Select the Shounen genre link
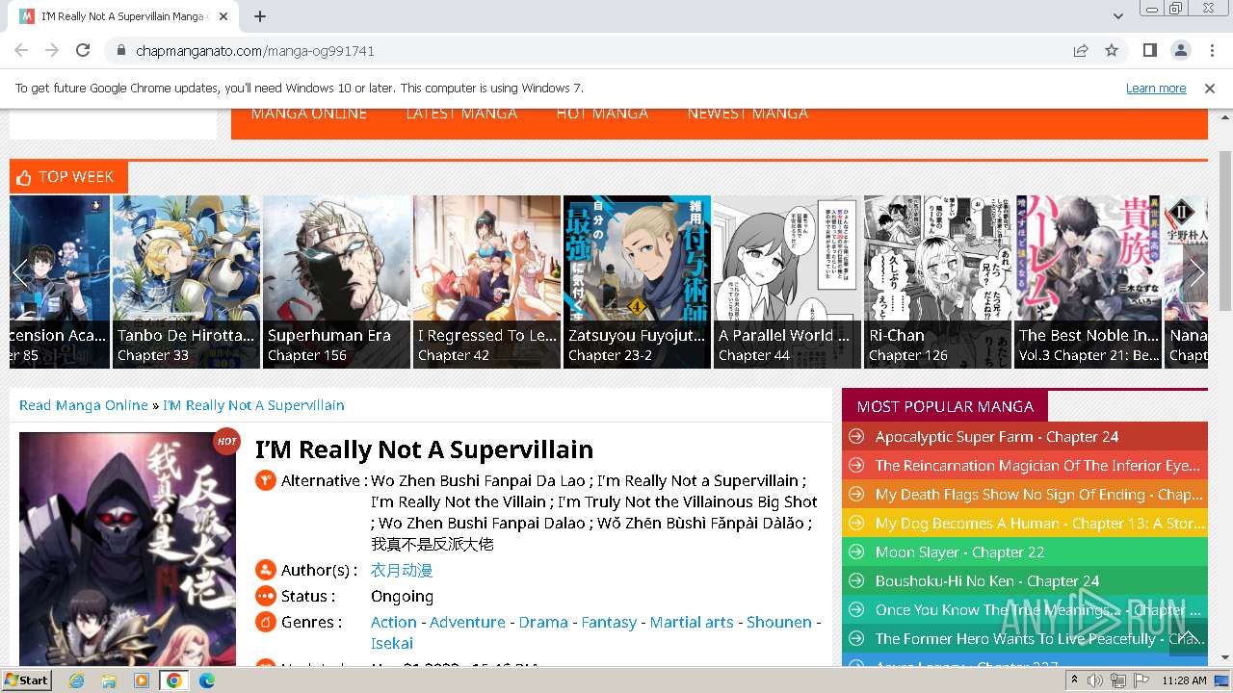 tap(779, 622)
